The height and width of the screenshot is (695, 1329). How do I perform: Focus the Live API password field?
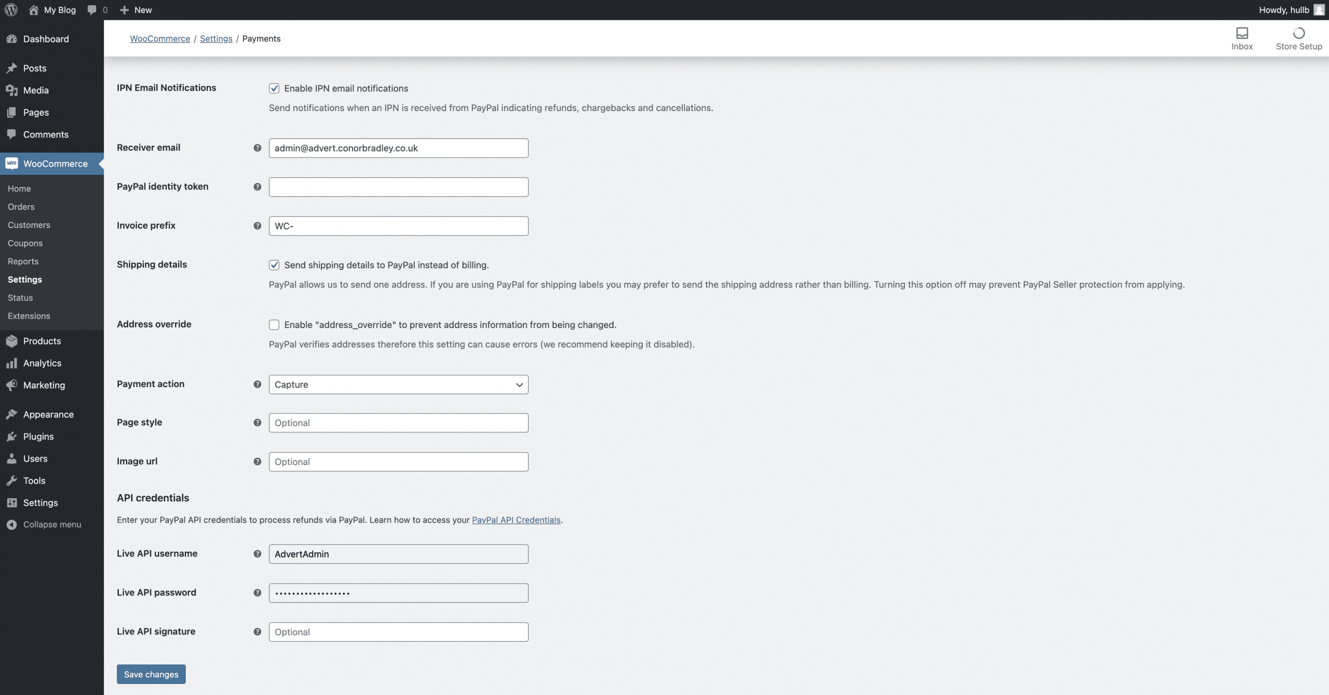click(x=398, y=593)
